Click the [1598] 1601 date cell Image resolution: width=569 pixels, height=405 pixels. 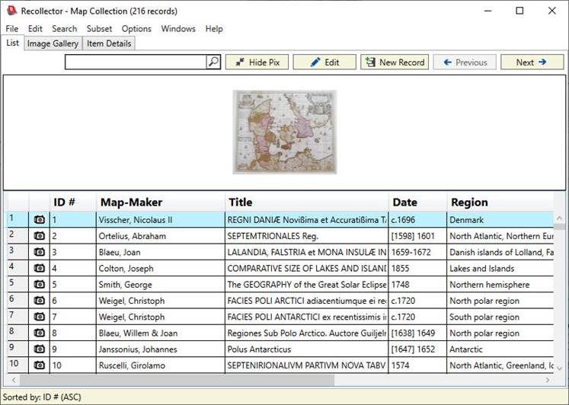[x=417, y=236]
